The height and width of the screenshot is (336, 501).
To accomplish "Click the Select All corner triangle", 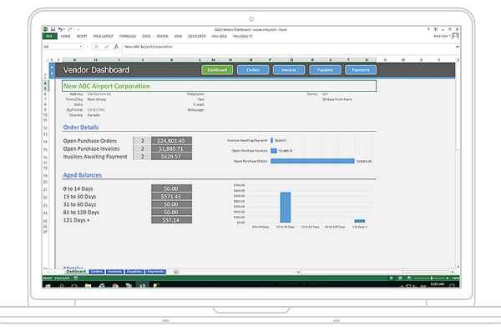I will [47, 60].
